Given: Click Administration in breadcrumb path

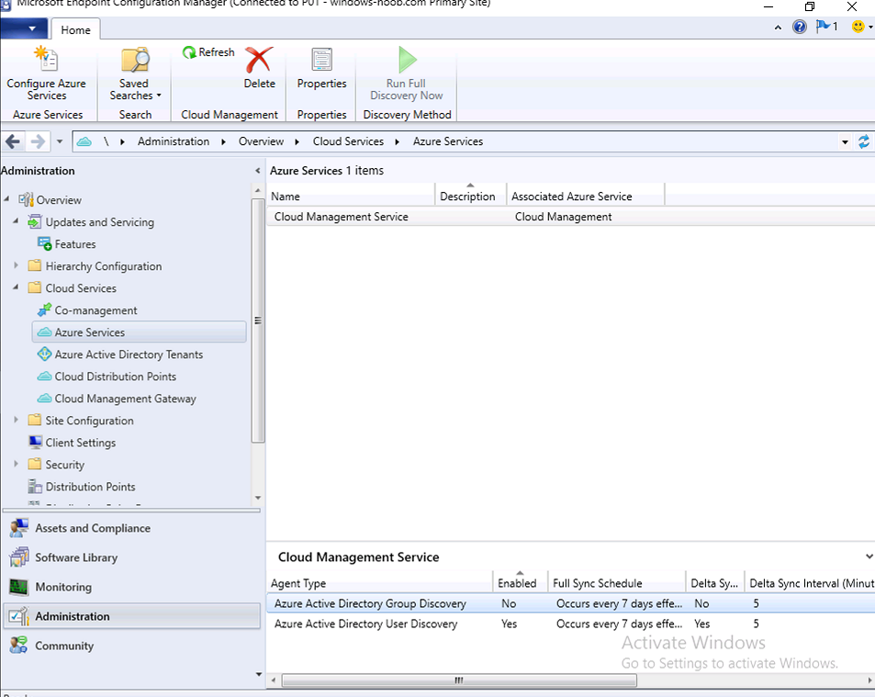Looking at the screenshot, I should [x=174, y=141].
